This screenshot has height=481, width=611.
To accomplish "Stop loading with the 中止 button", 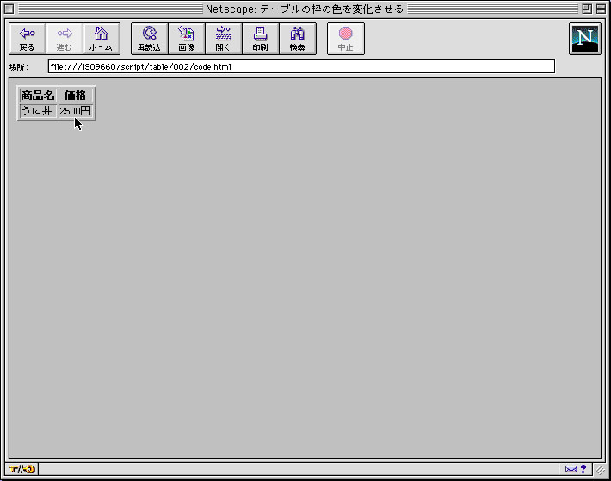I will coord(346,39).
